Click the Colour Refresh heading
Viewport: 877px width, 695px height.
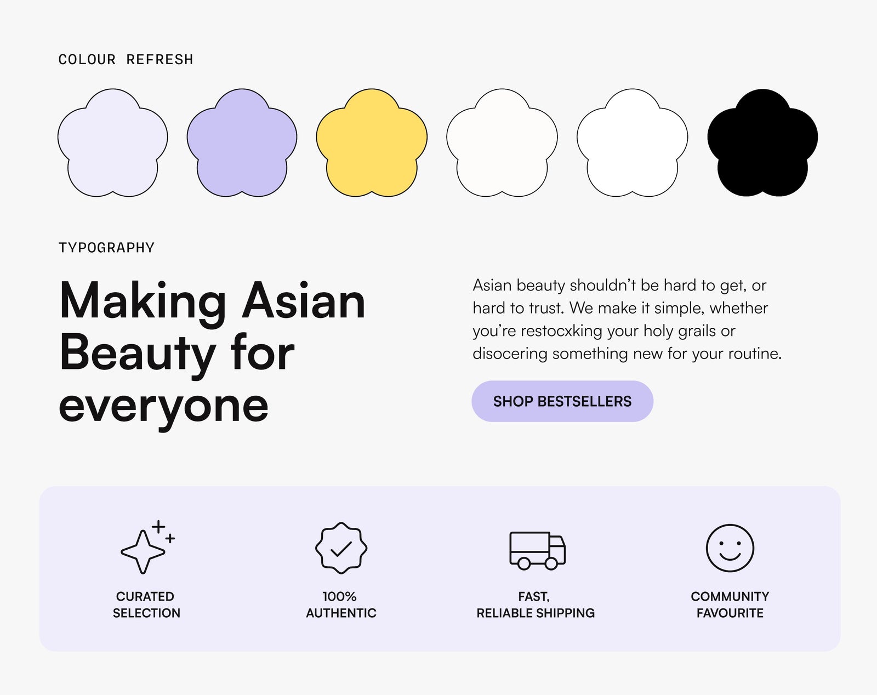[x=126, y=59]
